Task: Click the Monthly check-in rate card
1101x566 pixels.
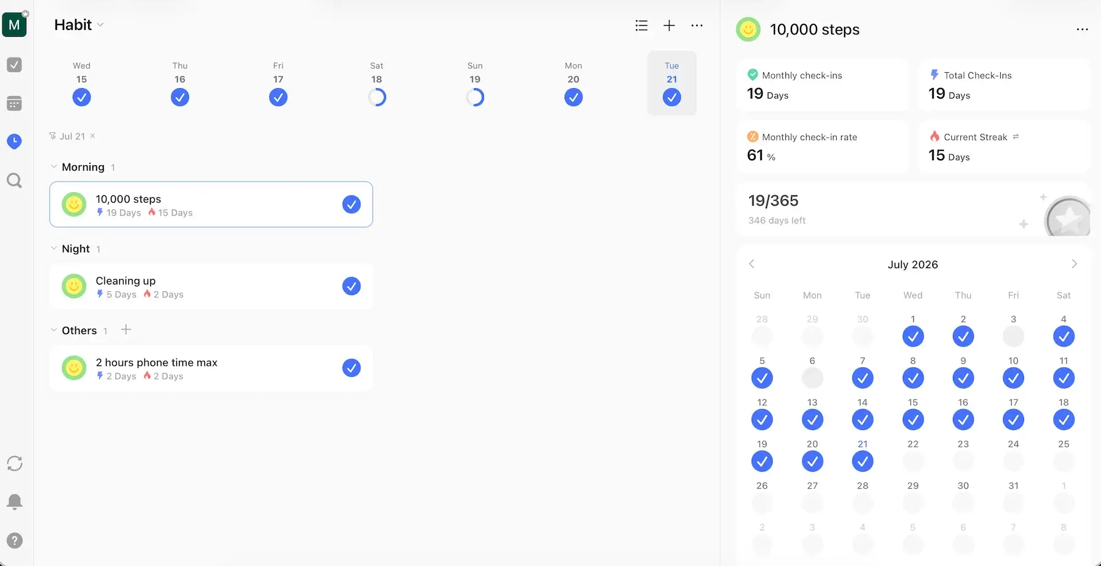Action: point(822,146)
